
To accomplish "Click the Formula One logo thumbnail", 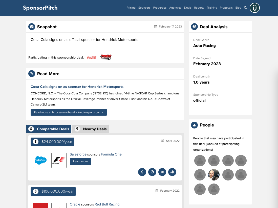I will point(59,161).
